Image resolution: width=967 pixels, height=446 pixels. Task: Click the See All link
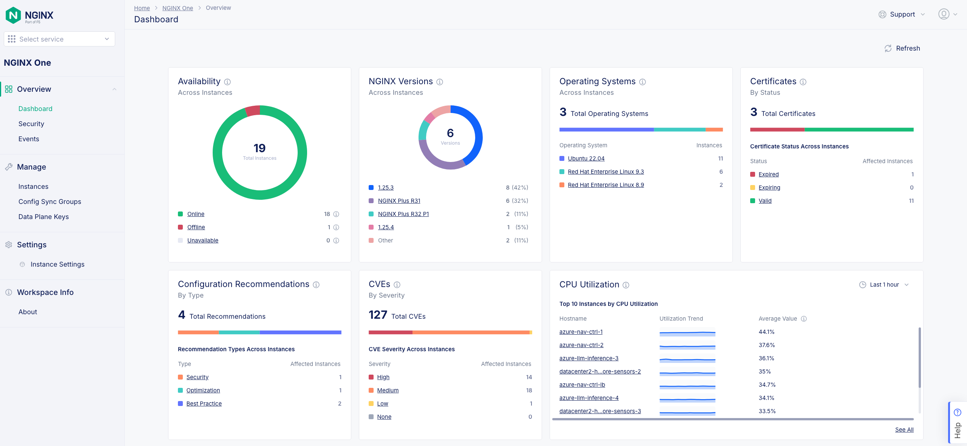904,430
